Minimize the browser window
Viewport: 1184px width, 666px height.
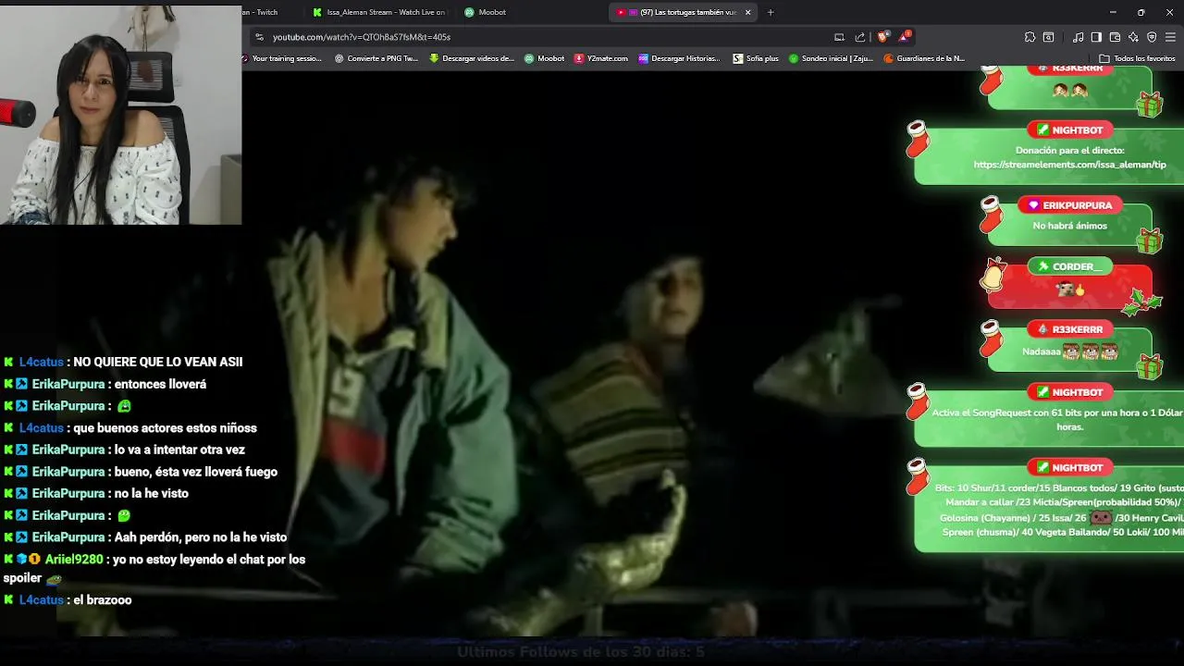click(x=1113, y=12)
